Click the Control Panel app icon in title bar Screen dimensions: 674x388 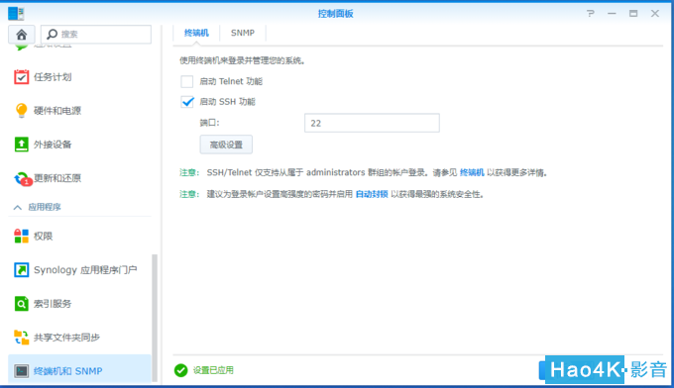(x=16, y=13)
